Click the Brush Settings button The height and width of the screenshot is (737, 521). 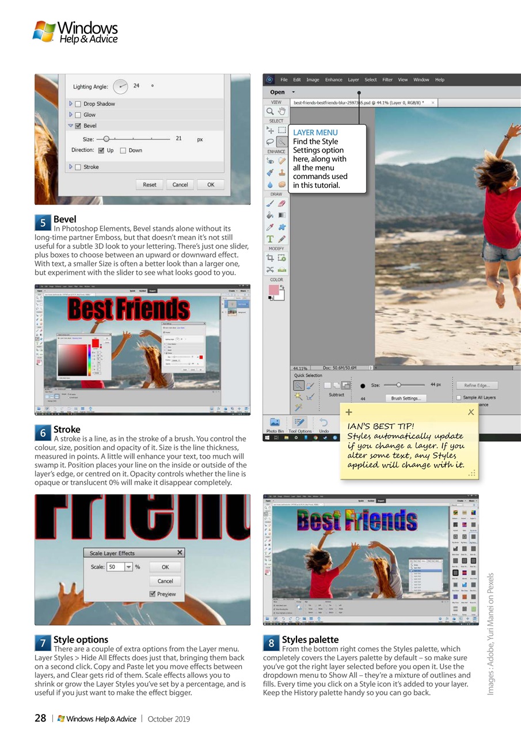(x=406, y=398)
